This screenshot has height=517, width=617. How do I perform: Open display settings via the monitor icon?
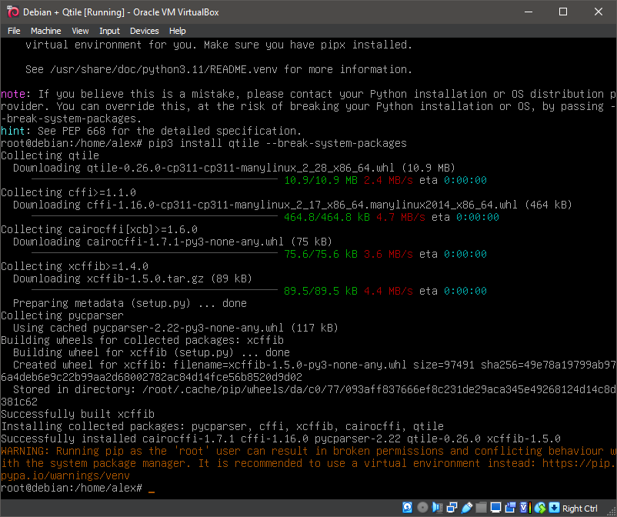point(496,508)
